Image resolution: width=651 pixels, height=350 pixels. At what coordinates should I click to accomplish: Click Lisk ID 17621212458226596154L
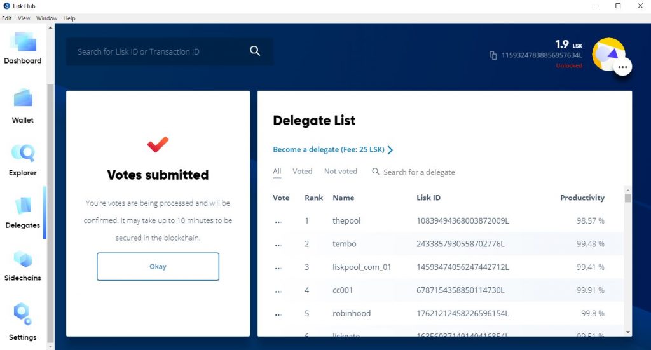coord(463,314)
